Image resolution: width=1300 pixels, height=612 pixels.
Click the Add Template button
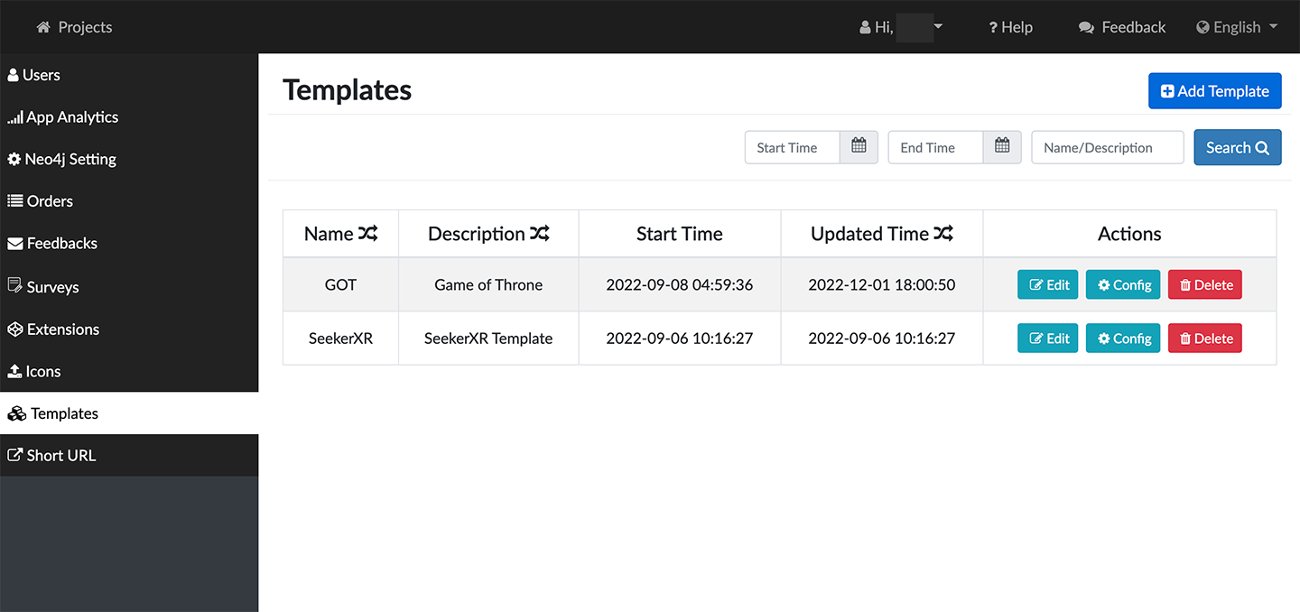click(x=1214, y=90)
